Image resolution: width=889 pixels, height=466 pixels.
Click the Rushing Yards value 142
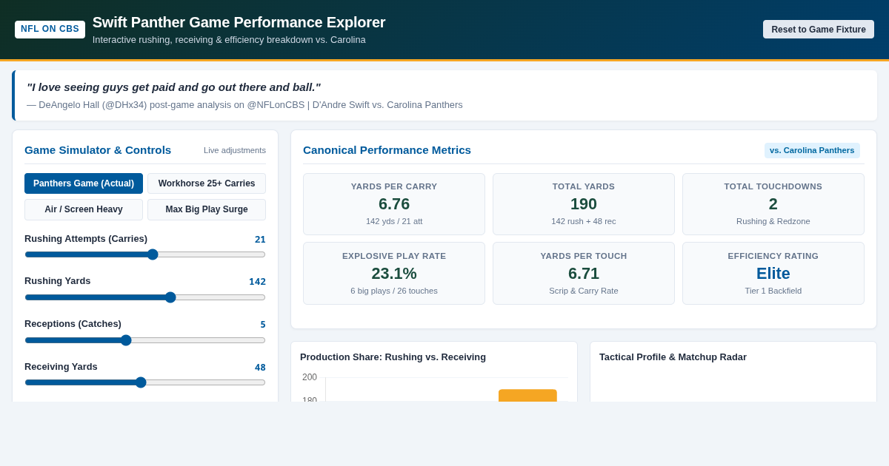(257, 282)
